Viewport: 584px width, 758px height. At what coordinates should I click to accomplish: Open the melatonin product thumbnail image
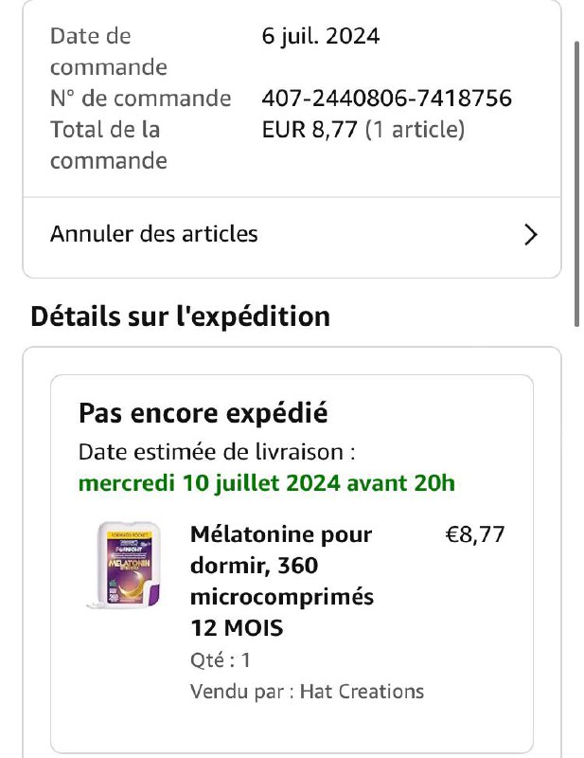(127, 564)
